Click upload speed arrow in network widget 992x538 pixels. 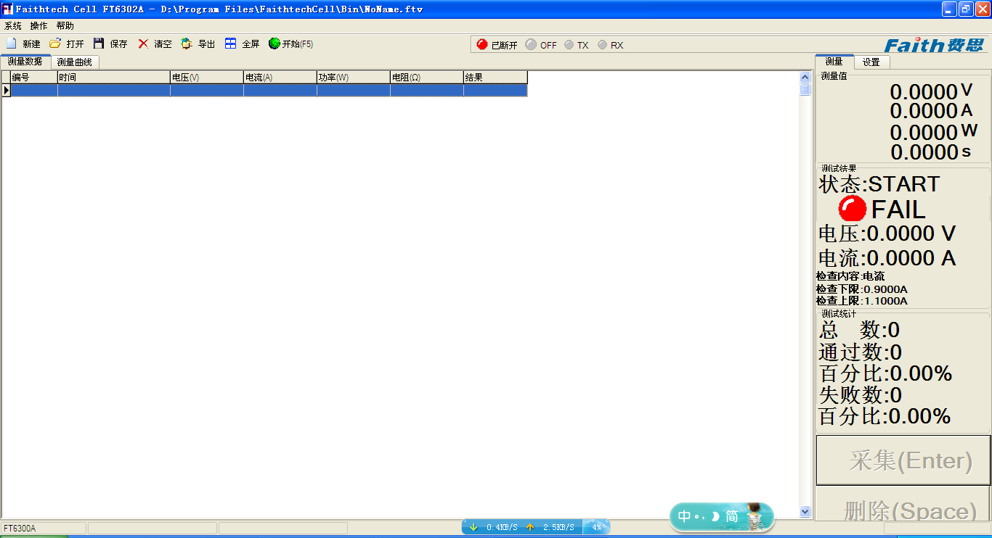coord(530,527)
